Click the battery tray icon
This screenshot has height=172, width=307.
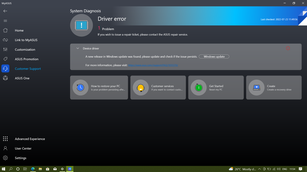click(269, 169)
